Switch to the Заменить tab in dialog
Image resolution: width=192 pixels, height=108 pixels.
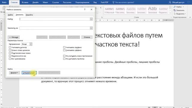coord(19,15)
